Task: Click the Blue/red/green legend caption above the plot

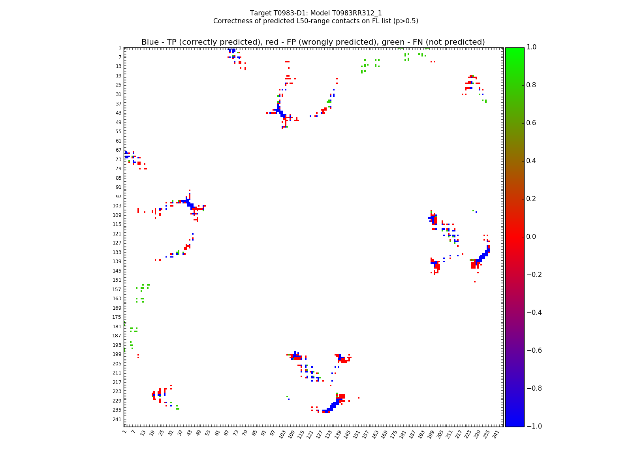Action: point(313,42)
